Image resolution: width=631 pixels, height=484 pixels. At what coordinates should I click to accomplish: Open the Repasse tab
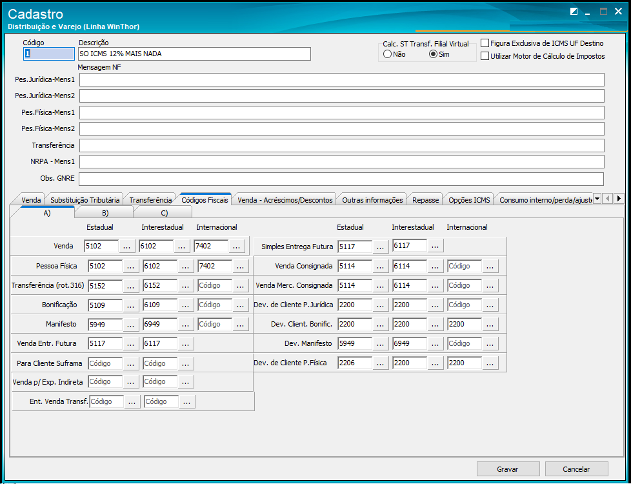[425, 199]
